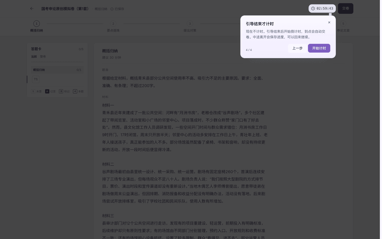Click the 材料三 heading
This screenshot has width=382, height=239.
click(x=108, y=216)
